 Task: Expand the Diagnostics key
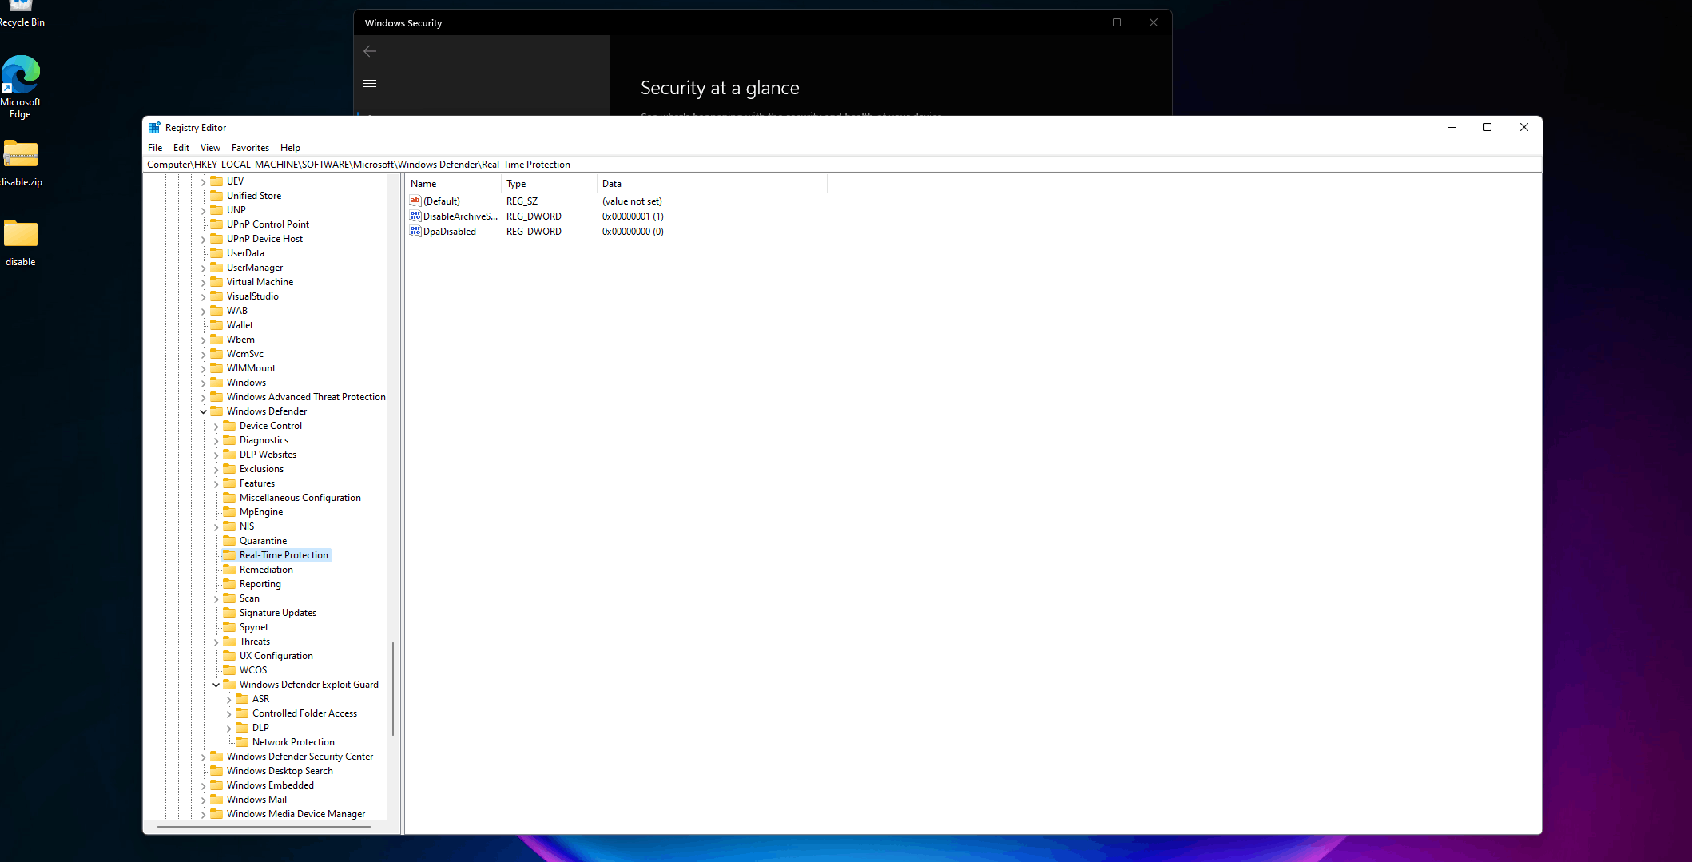(x=216, y=441)
